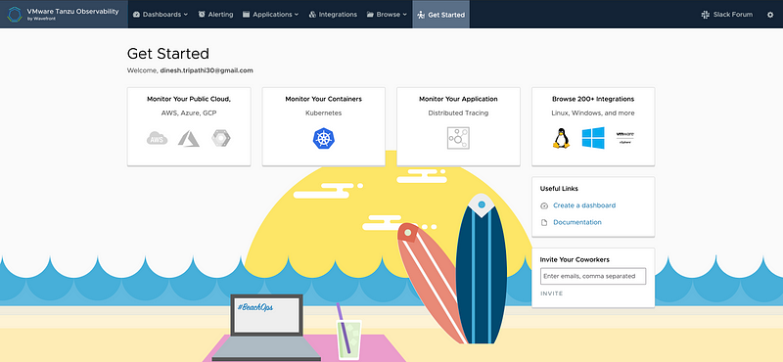Click the Alerting alarm clock icon
The image size is (783, 362).
[202, 15]
